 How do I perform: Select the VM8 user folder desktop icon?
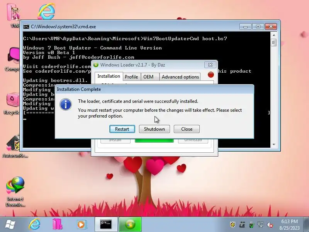pyautogui.click(x=14, y=16)
